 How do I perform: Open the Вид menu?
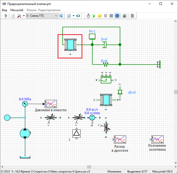pyautogui.click(x=5, y=10)
